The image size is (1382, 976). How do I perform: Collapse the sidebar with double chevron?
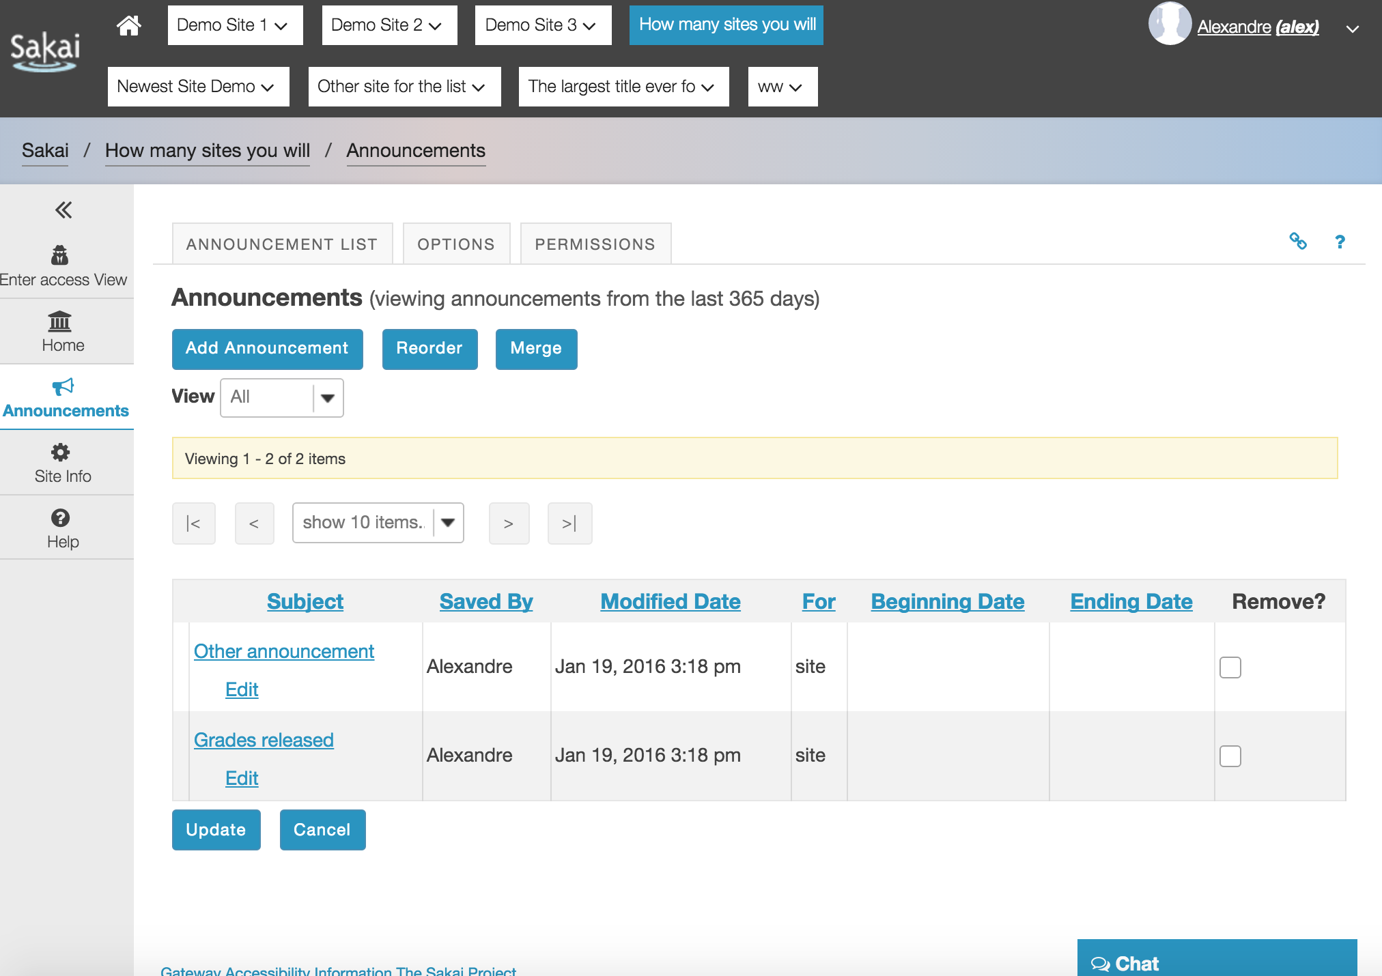tap(64, 210)
